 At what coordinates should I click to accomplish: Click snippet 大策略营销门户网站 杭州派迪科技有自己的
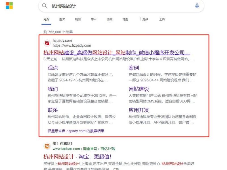pyautogui.click(x=163, y=96)
